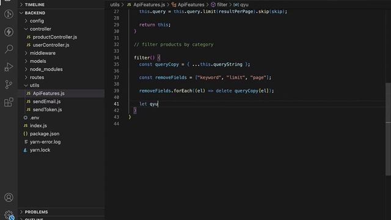Click the comment 'filter products by category'
The width and height of the screenshot is (391, 220).
point(174,45)
